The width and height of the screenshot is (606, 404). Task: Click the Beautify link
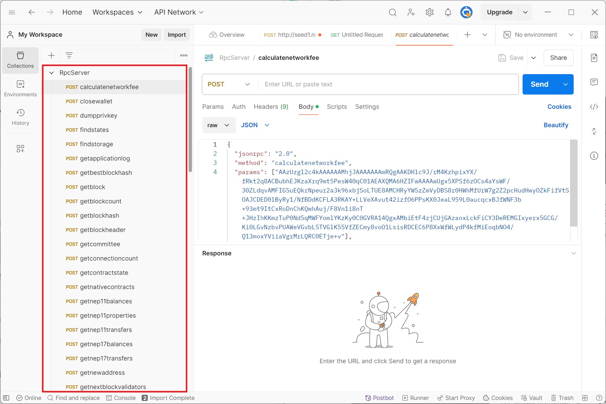[556, 125]
